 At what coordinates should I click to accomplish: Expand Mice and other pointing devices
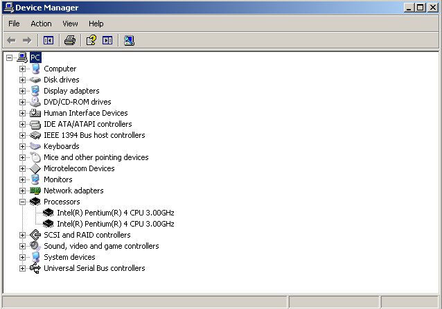point(22,157)
